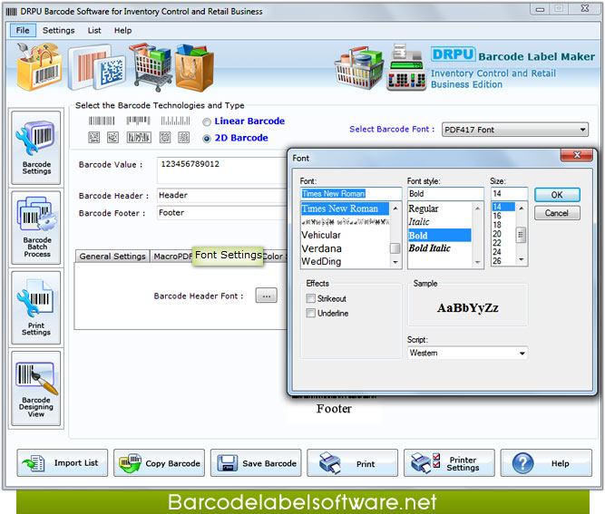605x514 pixels.
Task: Select the 2D Barcode radio button
Action: (x=207, y=139)
